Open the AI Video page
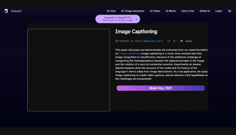Screen dimensions: 236x135 click(x=155, y=11)
